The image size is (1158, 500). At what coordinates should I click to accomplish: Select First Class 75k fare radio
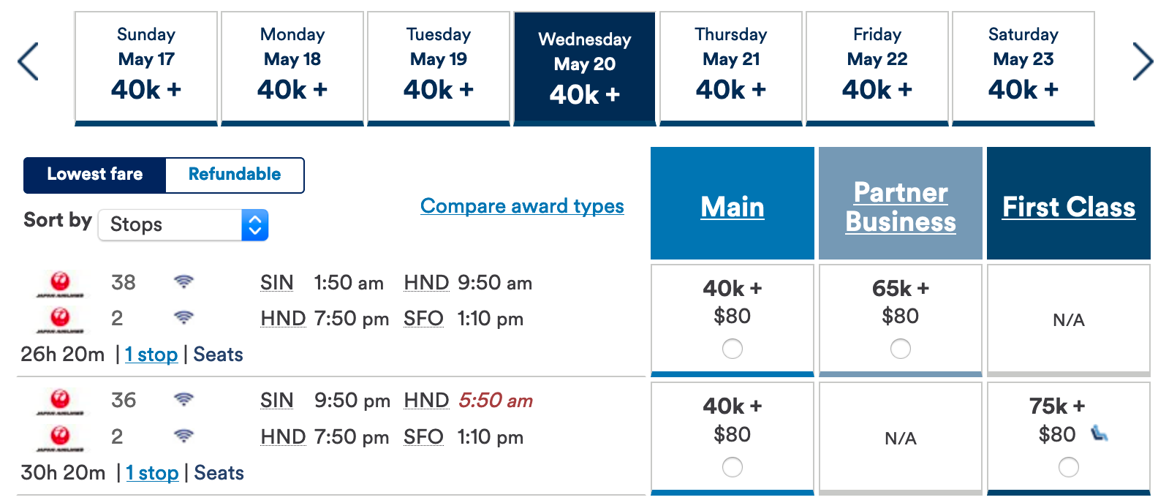point(1069,467)
